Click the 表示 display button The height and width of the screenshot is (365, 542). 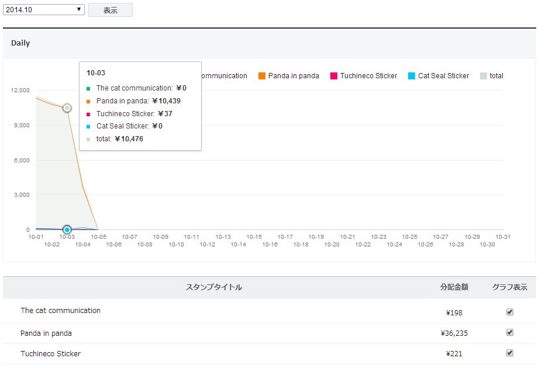coord(111,10)
